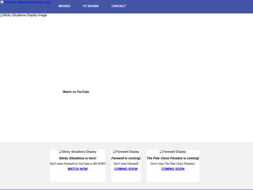Select 'The Pale Clock Paradox is coming!' heading

(x=173, y=158)
